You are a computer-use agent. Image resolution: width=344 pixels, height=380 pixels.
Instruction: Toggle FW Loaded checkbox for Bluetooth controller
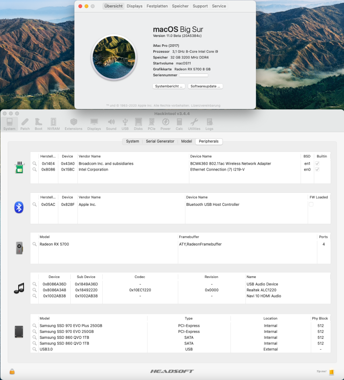(x=311, y=204)
